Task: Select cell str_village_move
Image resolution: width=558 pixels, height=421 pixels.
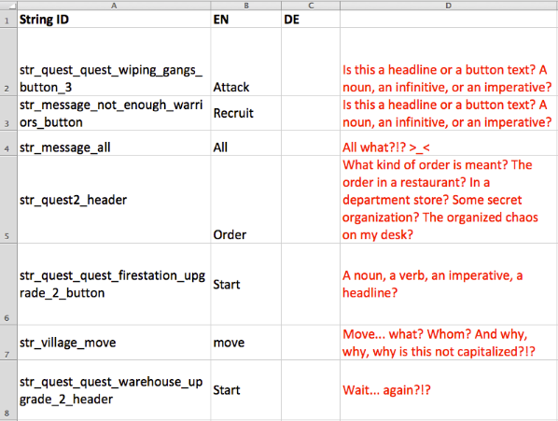Action: coord(114,343)
